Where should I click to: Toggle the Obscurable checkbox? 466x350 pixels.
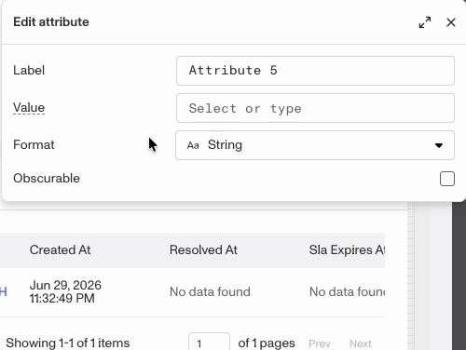point(447,179)
